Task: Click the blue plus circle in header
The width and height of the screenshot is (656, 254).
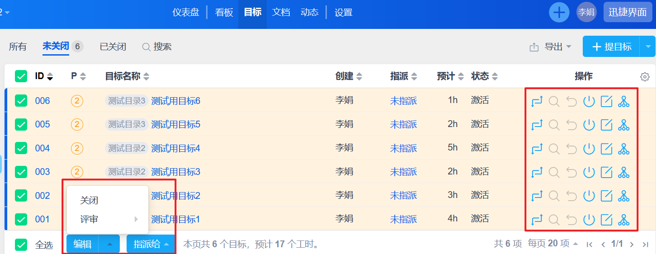Action: [559, 12]
